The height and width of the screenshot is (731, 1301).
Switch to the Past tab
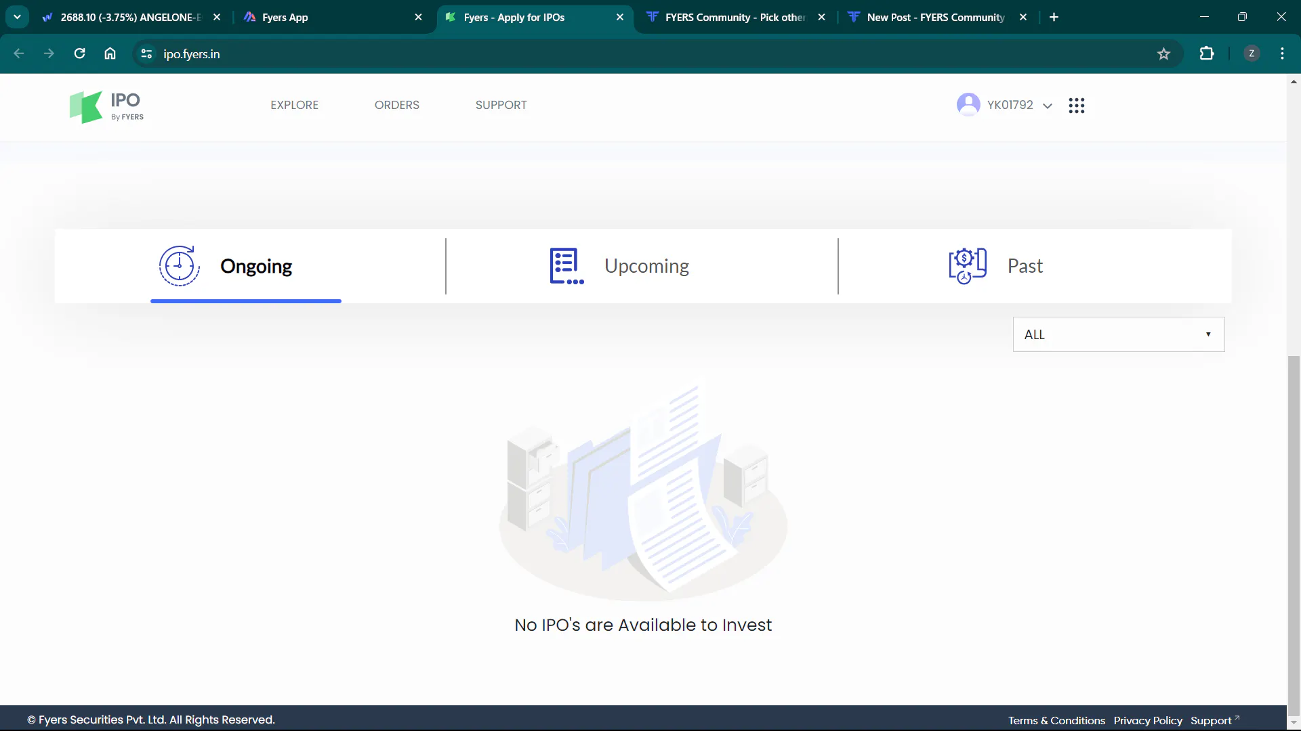pyautogui.click(x=1035, y=266)
